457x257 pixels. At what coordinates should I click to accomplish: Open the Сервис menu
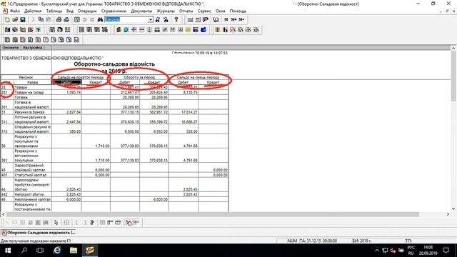pos(204,11)
